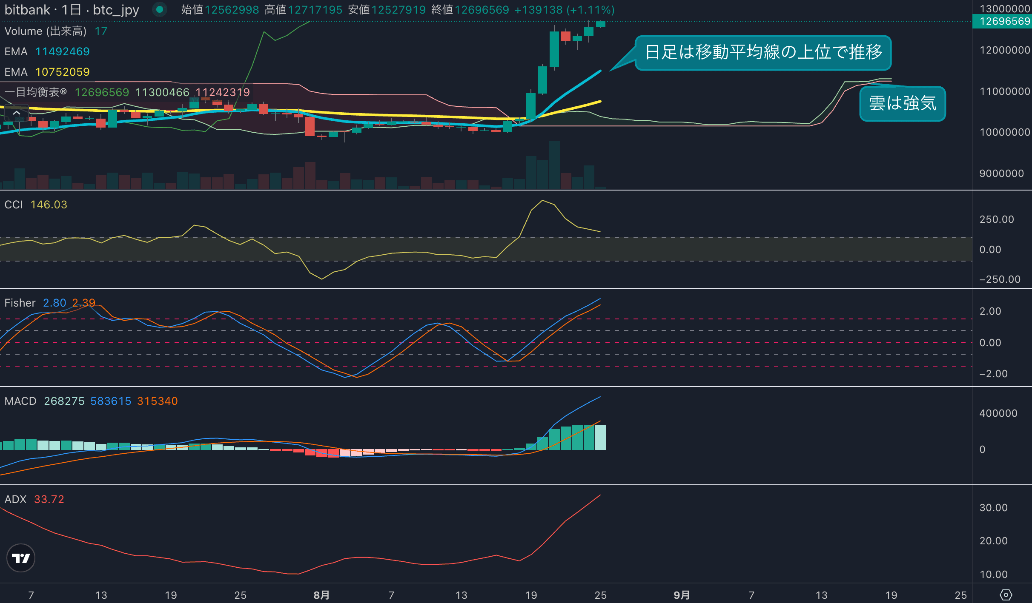The width and height of the screenshot is (1032, 603).
Task: Select the CCI indicator legend label
Action: click(x=14, y=205)
